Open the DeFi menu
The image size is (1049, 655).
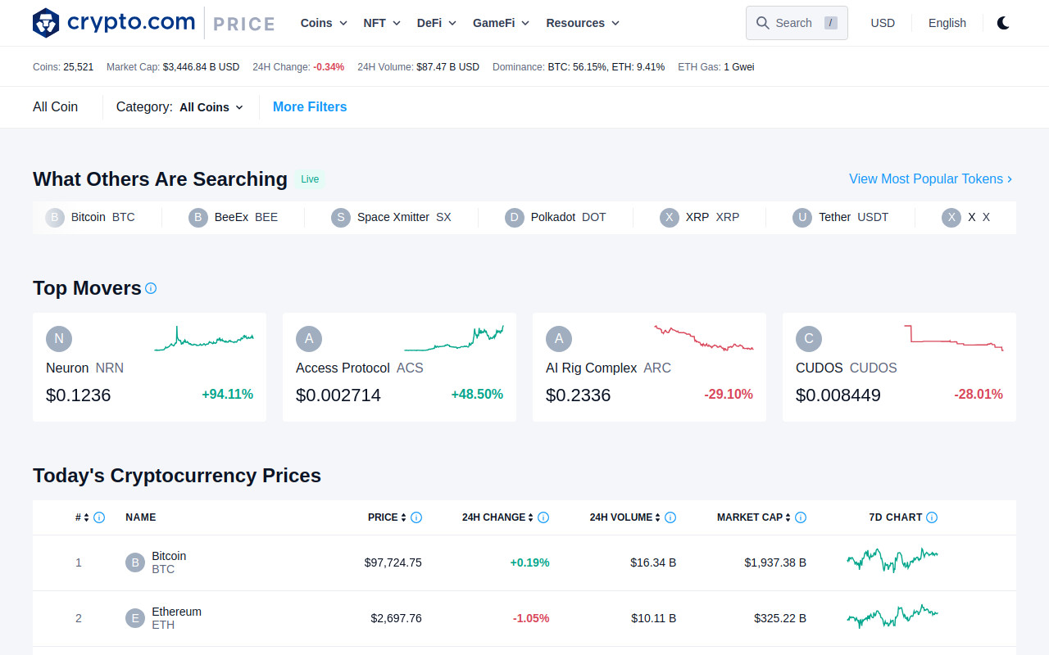(x=437, y=23)
